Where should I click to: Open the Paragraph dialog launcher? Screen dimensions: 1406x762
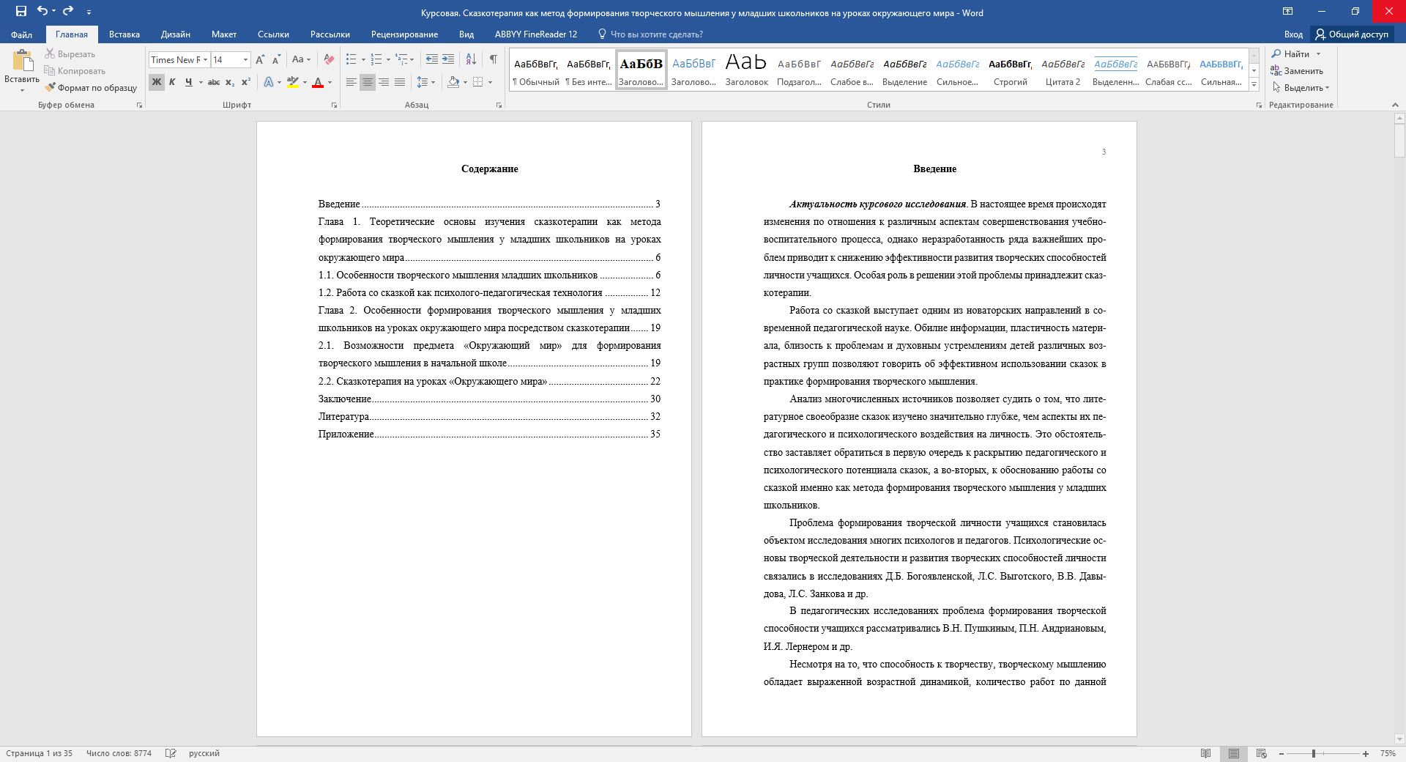point(499,106)
